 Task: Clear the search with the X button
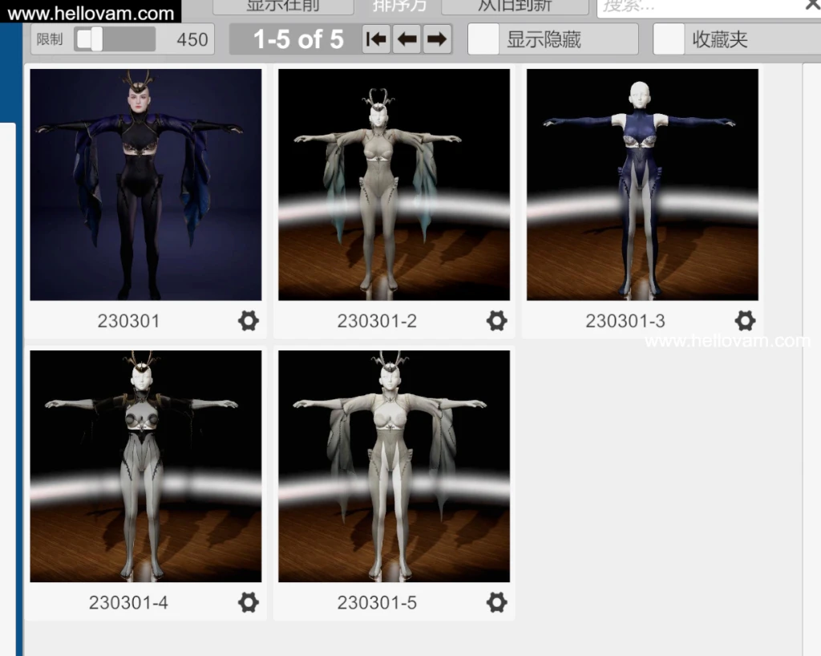click(811, 6)
